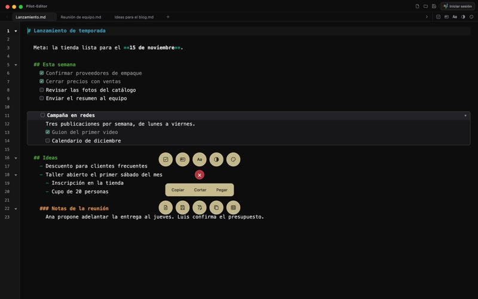This screenshot has height=299, width=478.
Task: Collapse "Notas de la reunión" on line 22
Action: (16, 209)
